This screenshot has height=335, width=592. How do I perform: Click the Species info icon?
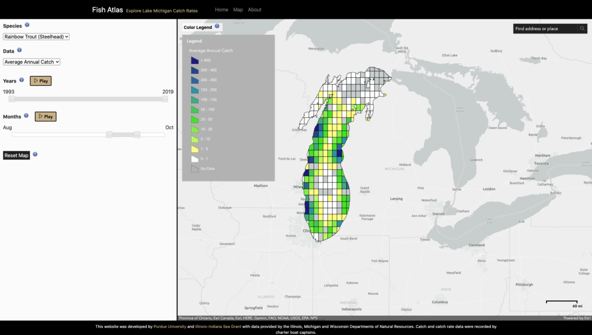coord(26,25)
